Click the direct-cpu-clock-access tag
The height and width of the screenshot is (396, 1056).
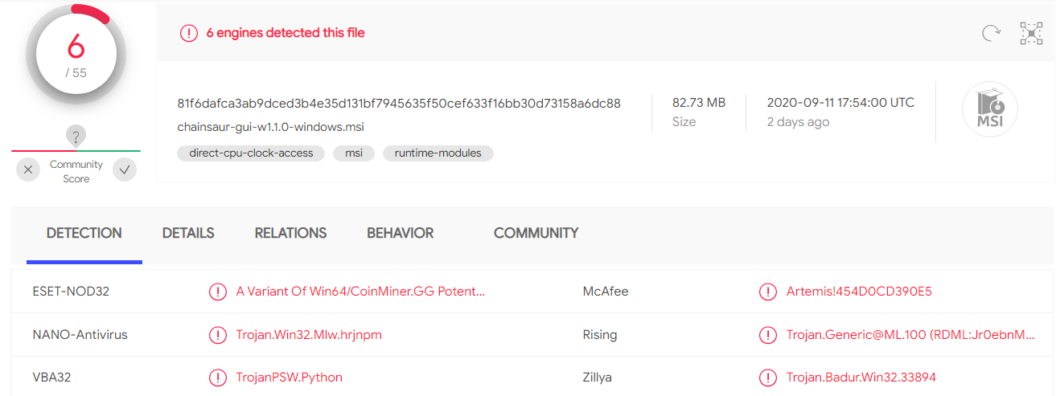(x=251, y=153)
